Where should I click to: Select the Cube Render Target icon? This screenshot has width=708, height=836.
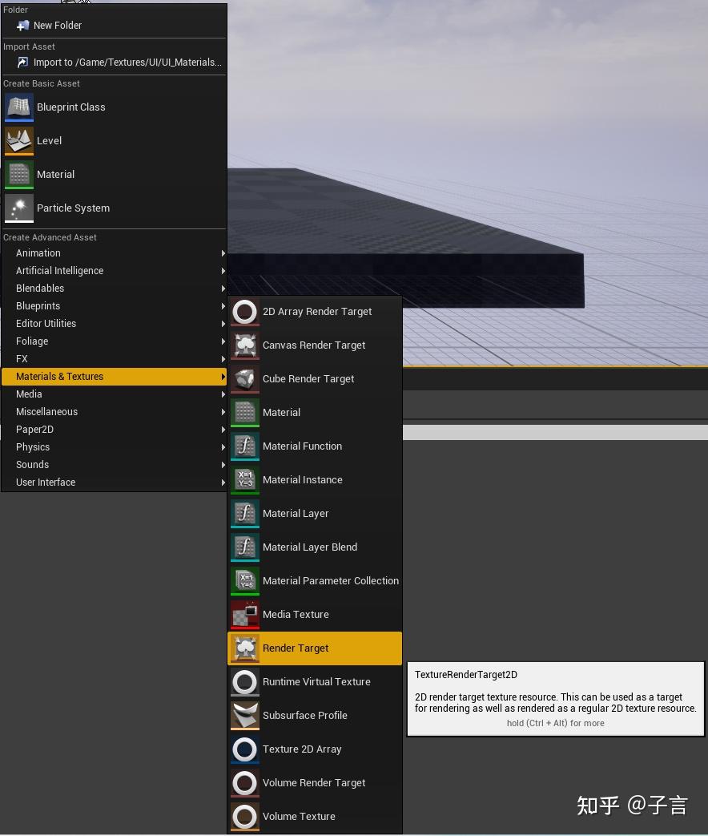244,378
